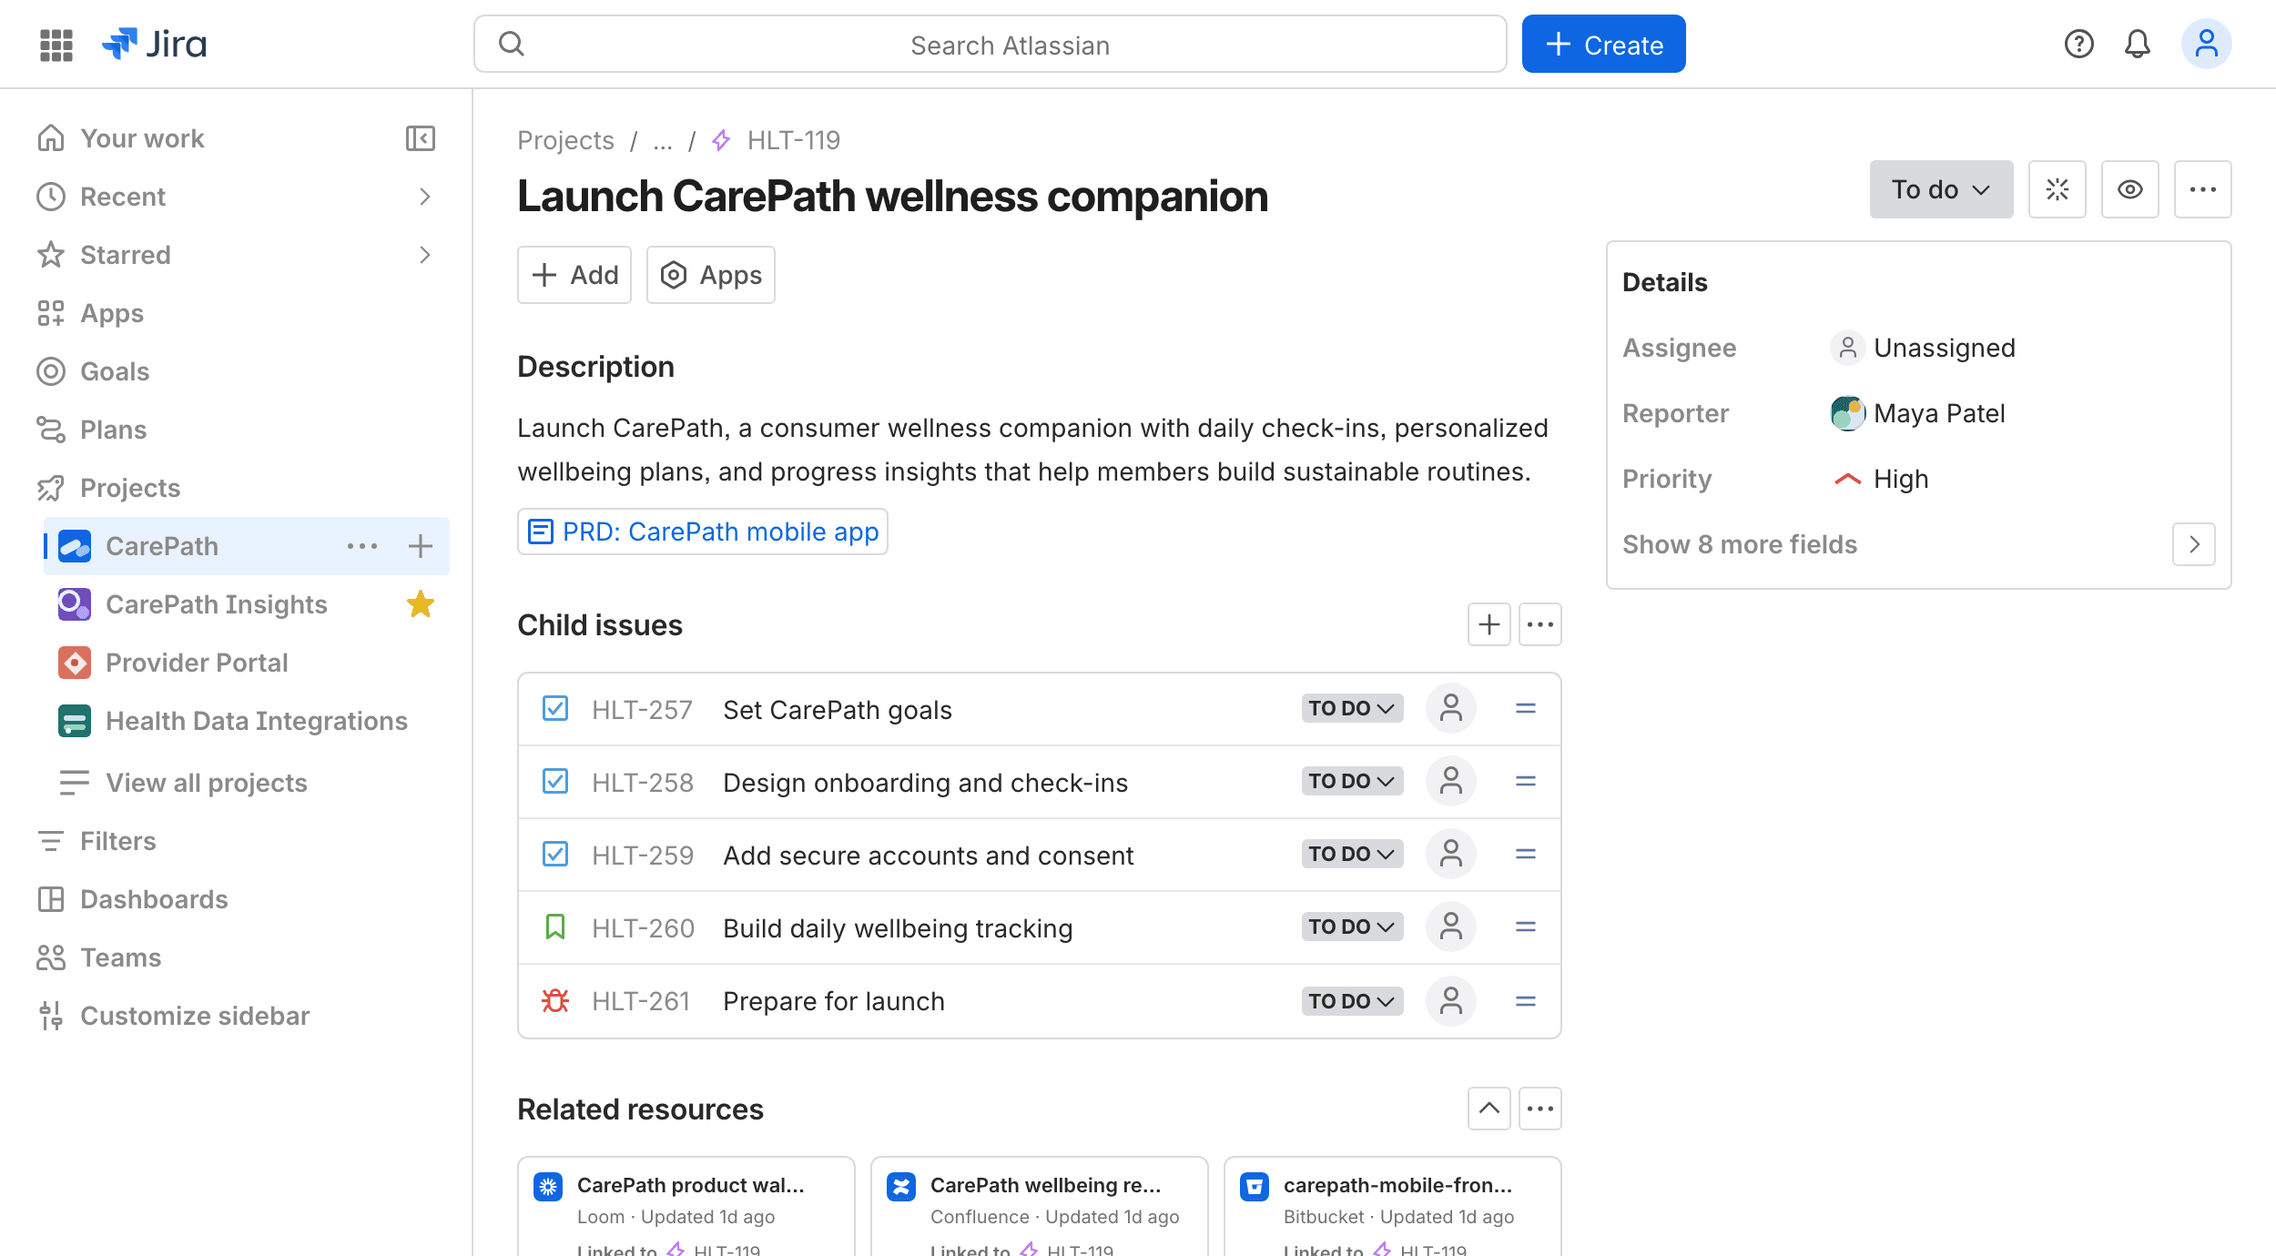The height and width of the screenshot is (1256, 2276).
Task: Change status of HLT-257 TO DO dropdown
Action: (x=1351, y=708)
